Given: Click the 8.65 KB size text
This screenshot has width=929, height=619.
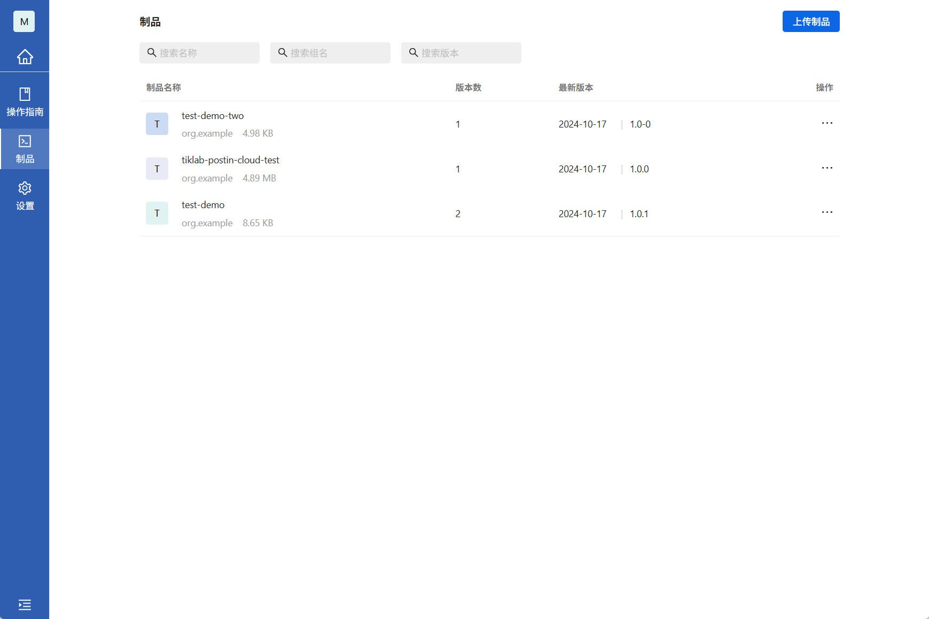Looking at the screenshot, I should coord(258,223).
